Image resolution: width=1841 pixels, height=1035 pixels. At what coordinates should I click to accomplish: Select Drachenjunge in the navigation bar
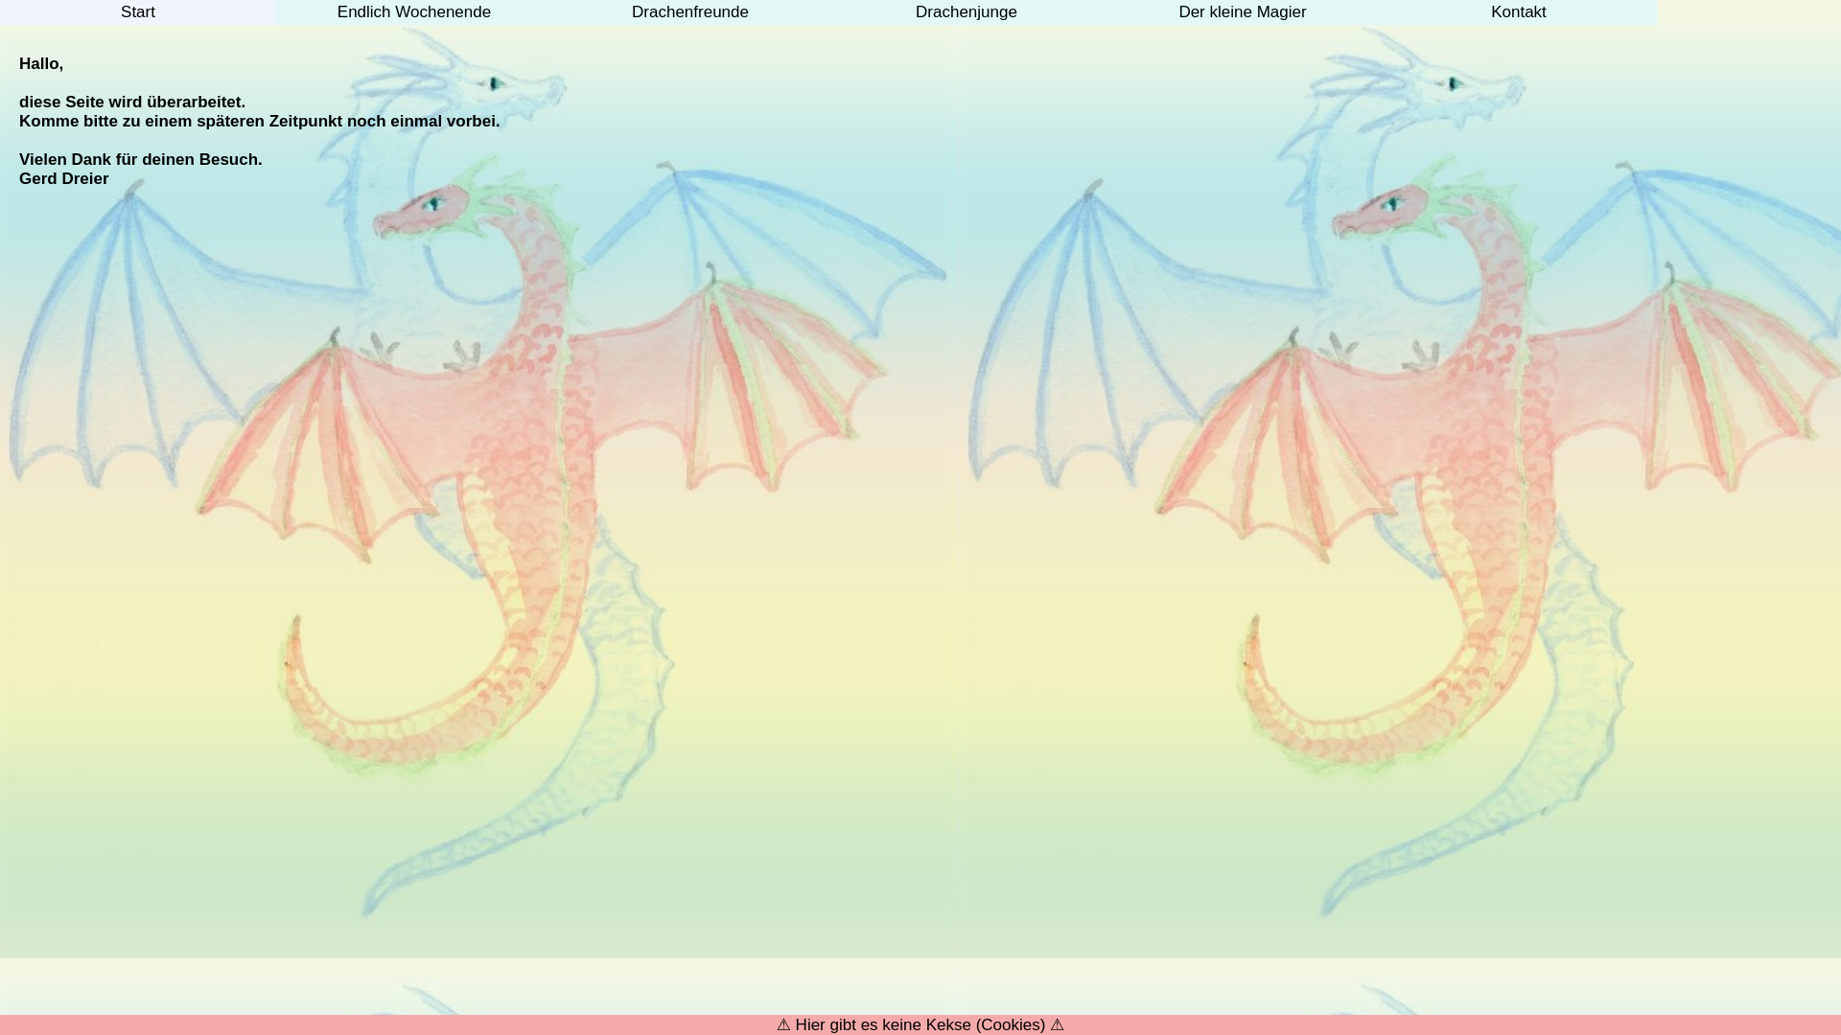tap(967, 12)
